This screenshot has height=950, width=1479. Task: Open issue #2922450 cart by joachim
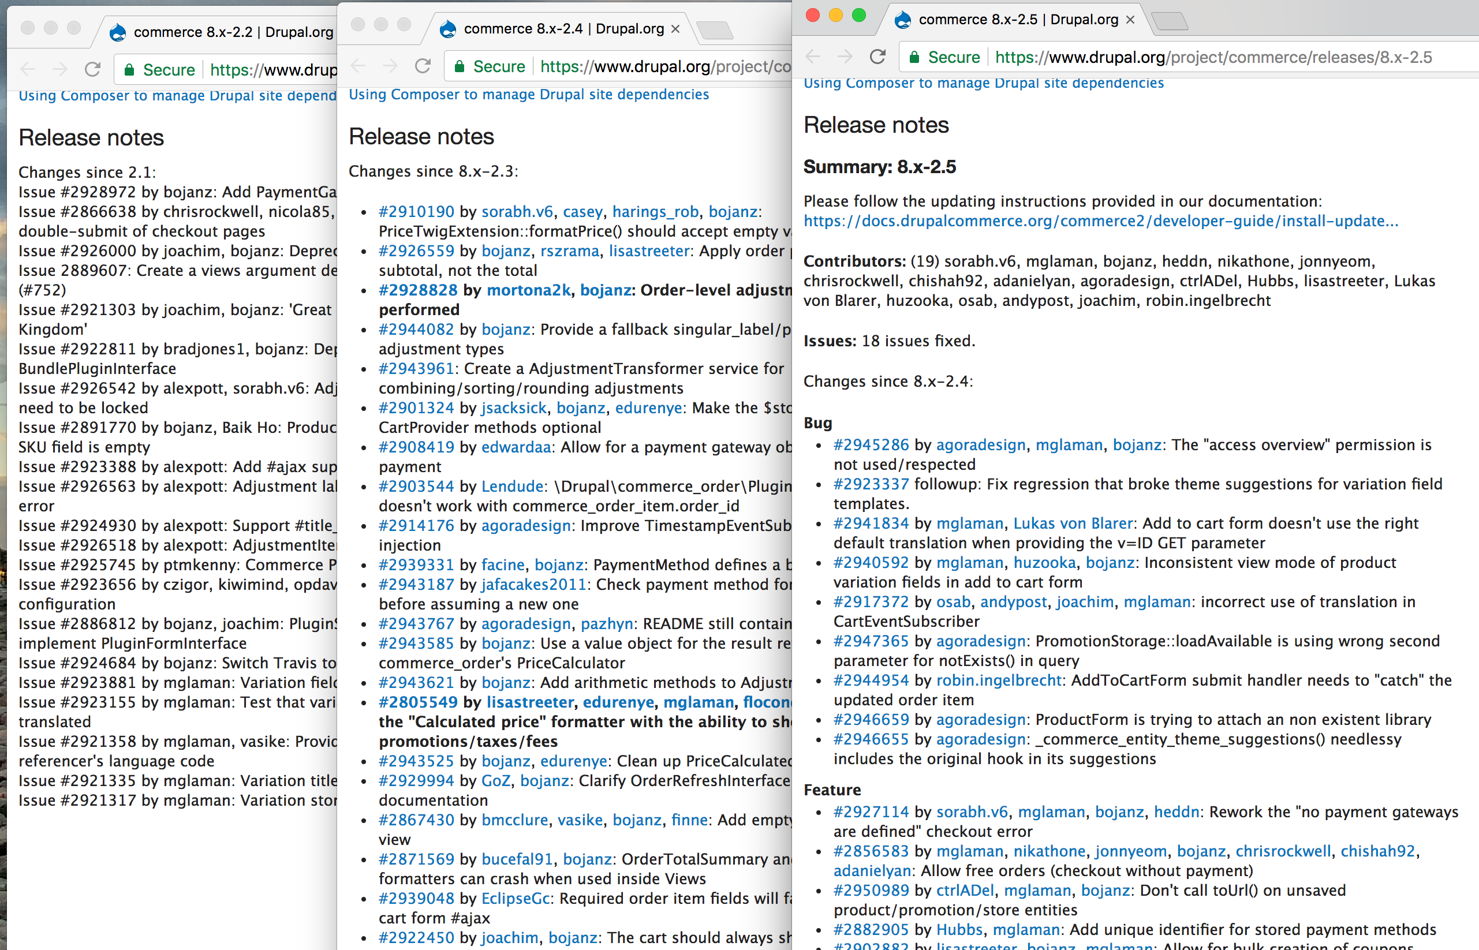pos(416,938)
